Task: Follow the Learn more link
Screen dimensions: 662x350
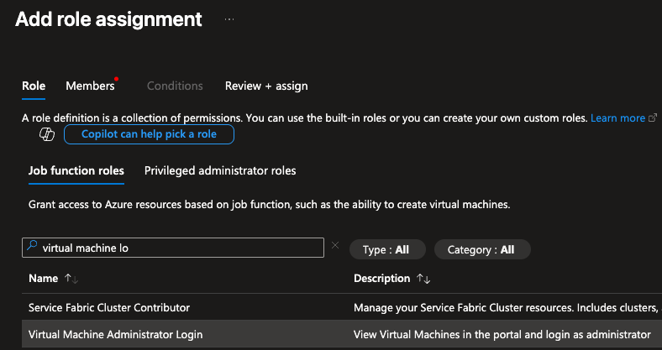Action: (x=617, y=118)
